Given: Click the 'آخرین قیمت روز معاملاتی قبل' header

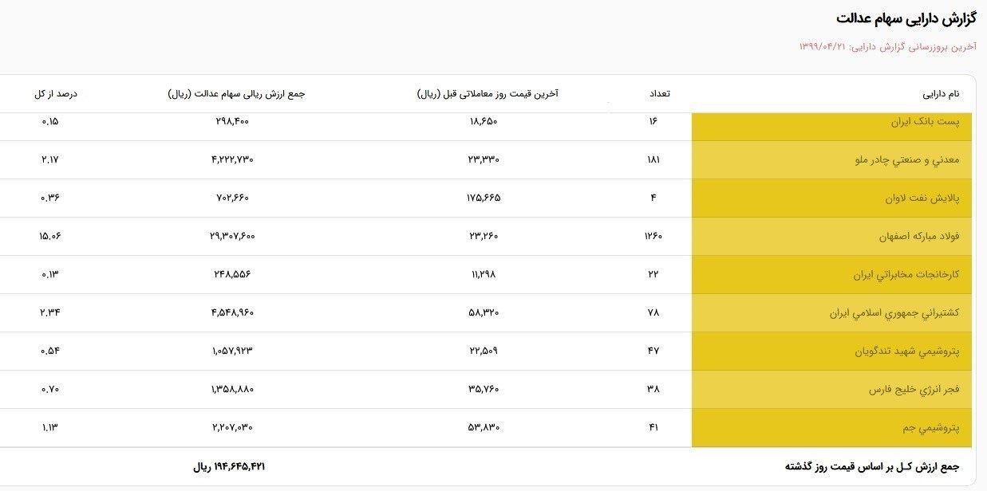Looking at the screenshot, I should tap(487, 94).
